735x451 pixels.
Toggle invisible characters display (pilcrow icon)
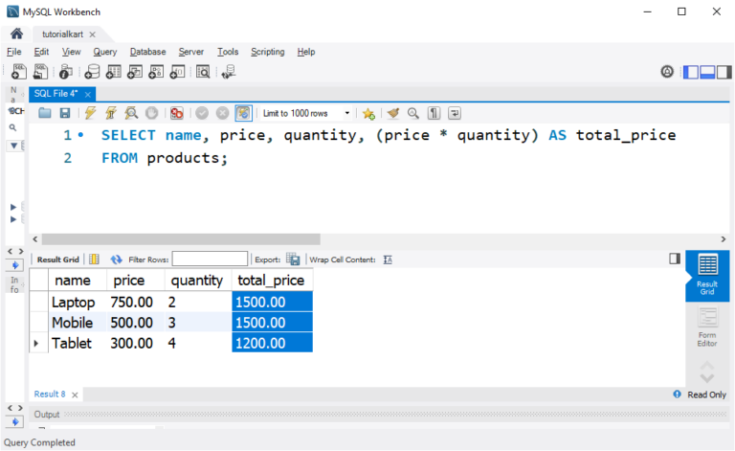tap(434, 113)
